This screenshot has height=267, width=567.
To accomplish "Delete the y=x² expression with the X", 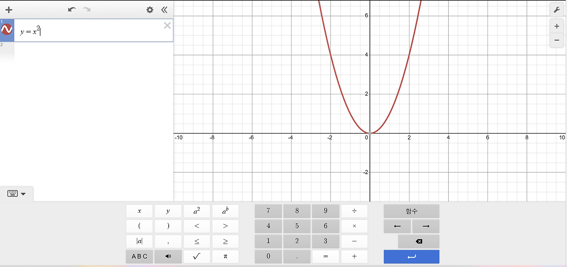I will 167,25.
